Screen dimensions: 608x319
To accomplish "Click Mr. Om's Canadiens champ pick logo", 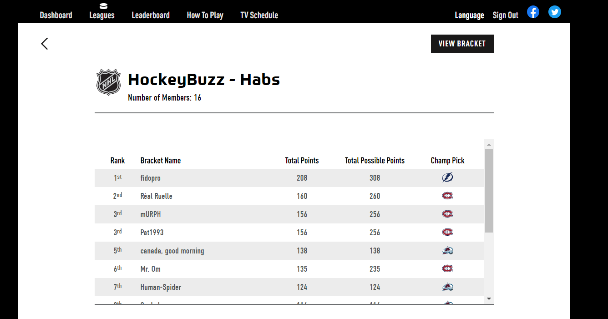I will point(447,269).
